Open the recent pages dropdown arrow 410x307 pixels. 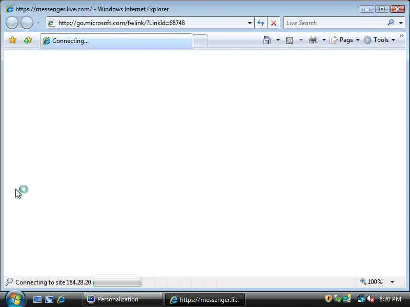(38, 23)
